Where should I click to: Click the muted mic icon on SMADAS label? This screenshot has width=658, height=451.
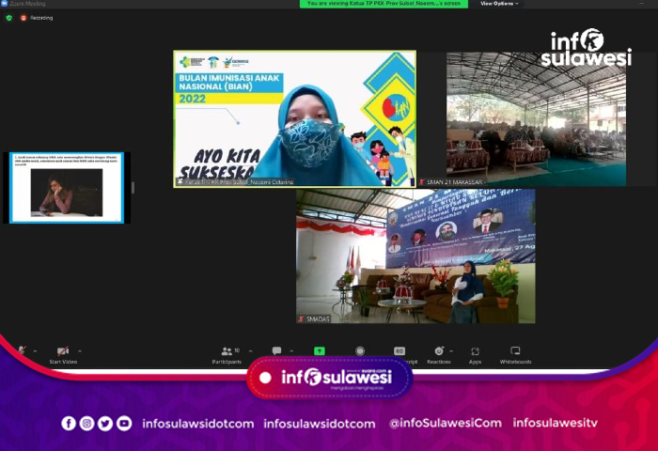coord(301,319)
